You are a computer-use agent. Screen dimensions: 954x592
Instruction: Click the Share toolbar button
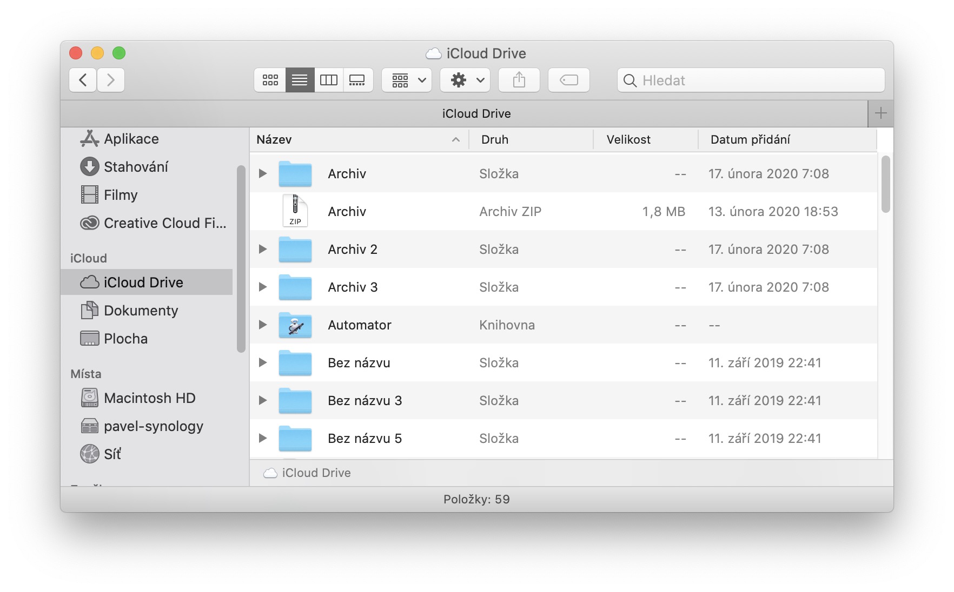coord(519,80)
